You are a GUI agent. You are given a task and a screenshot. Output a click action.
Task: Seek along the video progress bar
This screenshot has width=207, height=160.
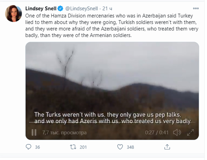(112, 122)
